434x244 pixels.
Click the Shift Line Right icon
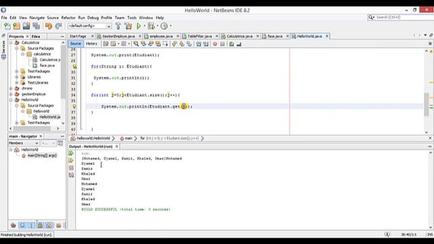click(206, 43)
